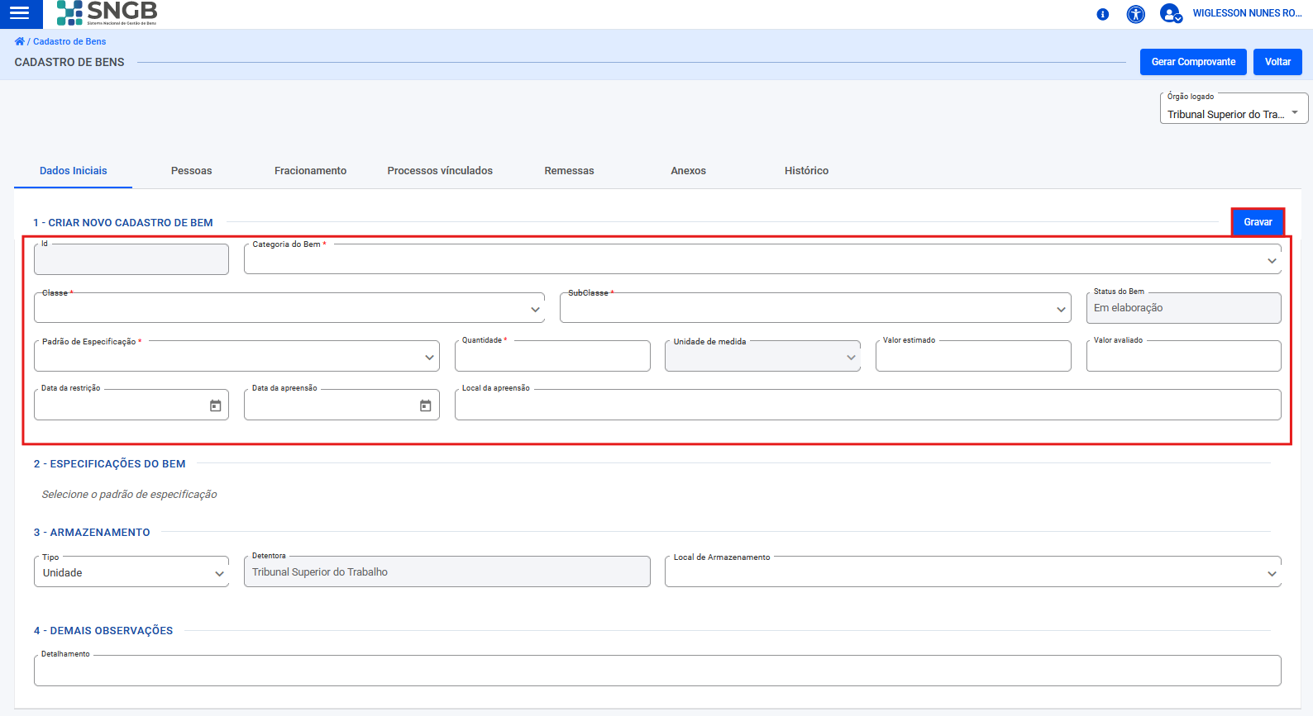Click 'Selecione o padrão de especificação' text

coord(130,495)
